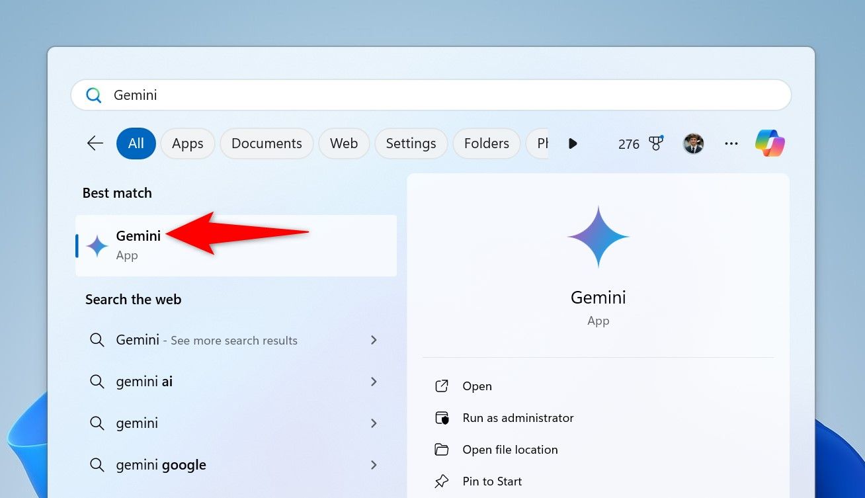
Task: Expand more search filters with the arrow button
Action: [573, 144]
